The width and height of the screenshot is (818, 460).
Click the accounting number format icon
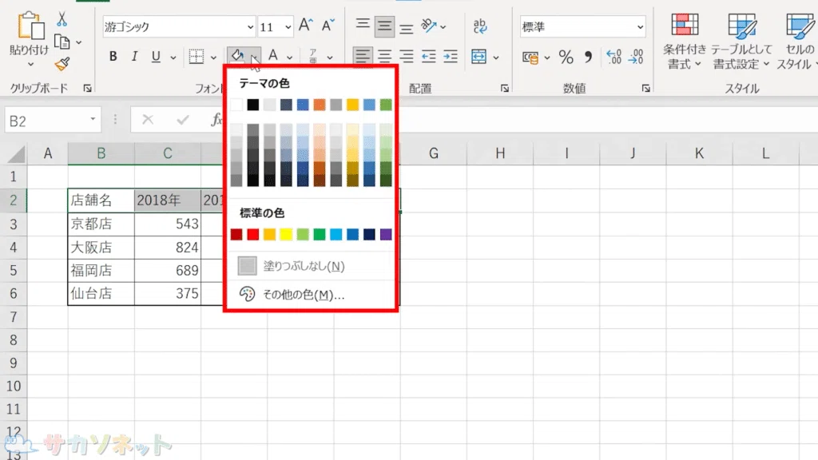tap(530, 57)
